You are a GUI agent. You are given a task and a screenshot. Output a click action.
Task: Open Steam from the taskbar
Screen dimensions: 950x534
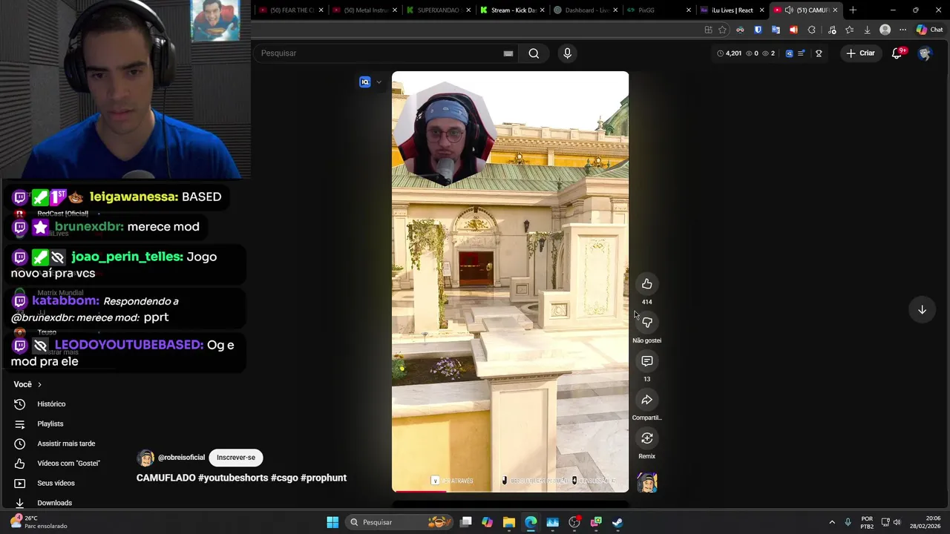tap(617, 522)
